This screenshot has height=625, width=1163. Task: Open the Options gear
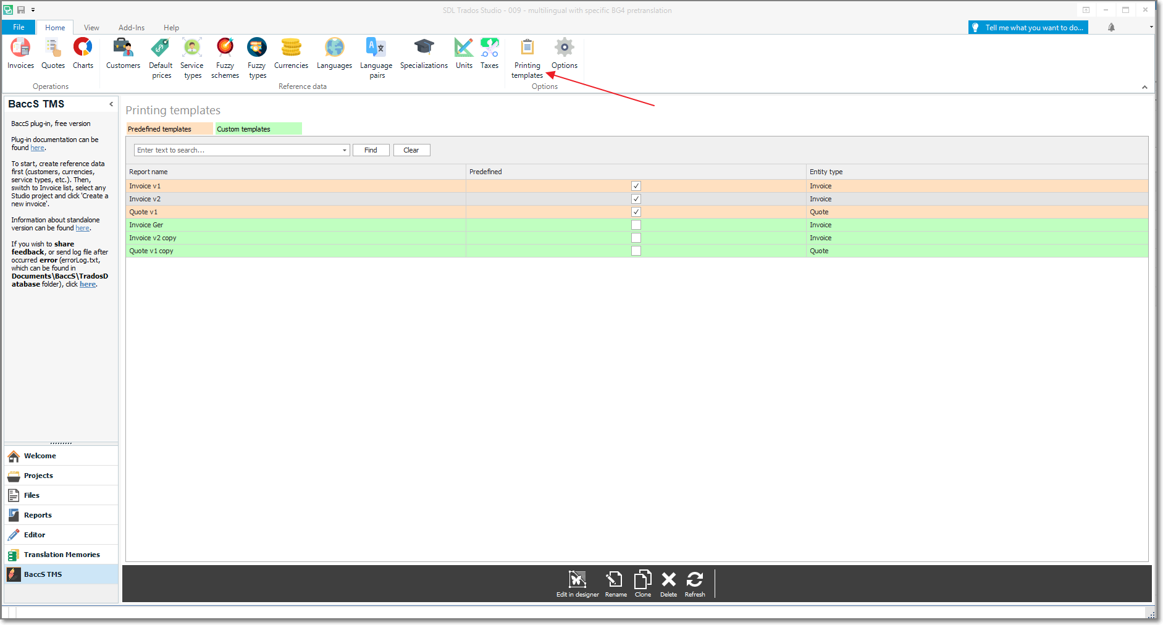[565, 54]
